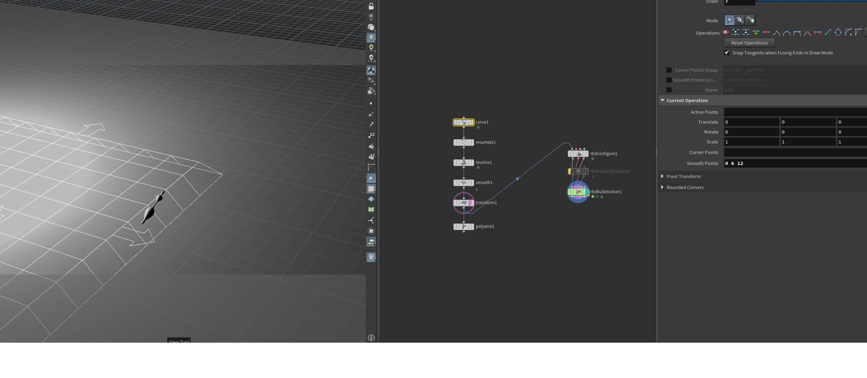Click the info icon below the viewport
The image size is (867, 378).
(371, 338)
